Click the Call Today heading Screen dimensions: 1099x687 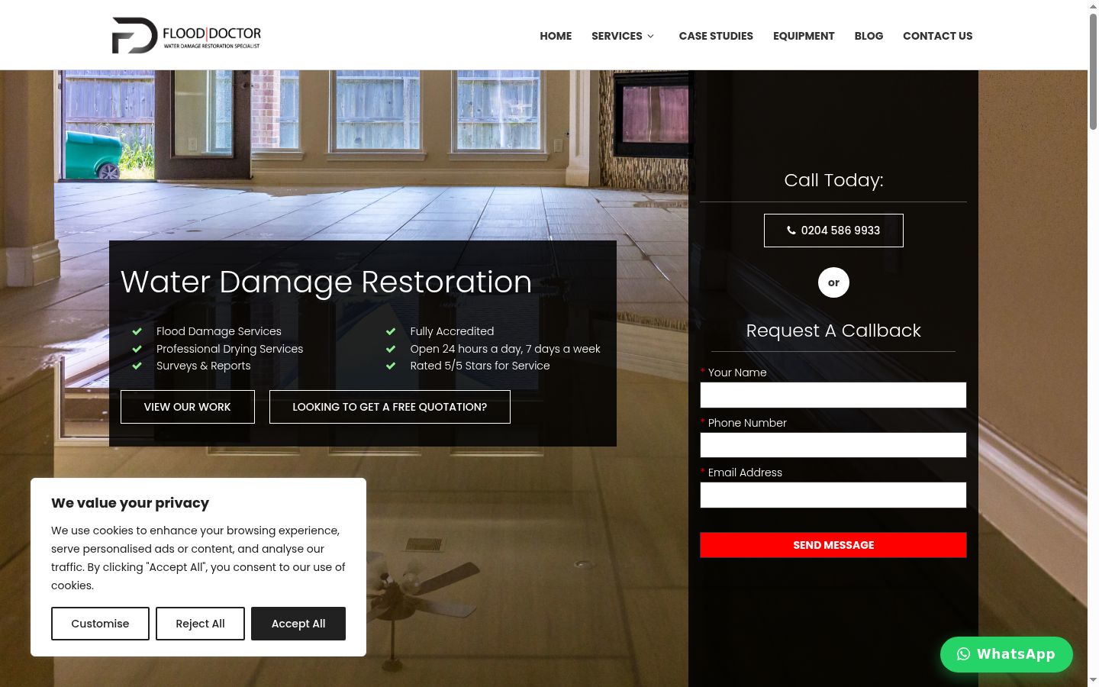833,180
